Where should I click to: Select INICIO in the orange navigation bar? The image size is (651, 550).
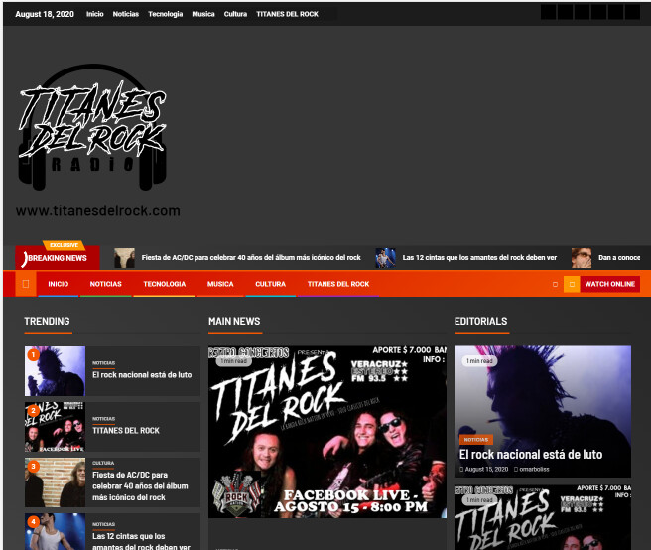(59, 284)
